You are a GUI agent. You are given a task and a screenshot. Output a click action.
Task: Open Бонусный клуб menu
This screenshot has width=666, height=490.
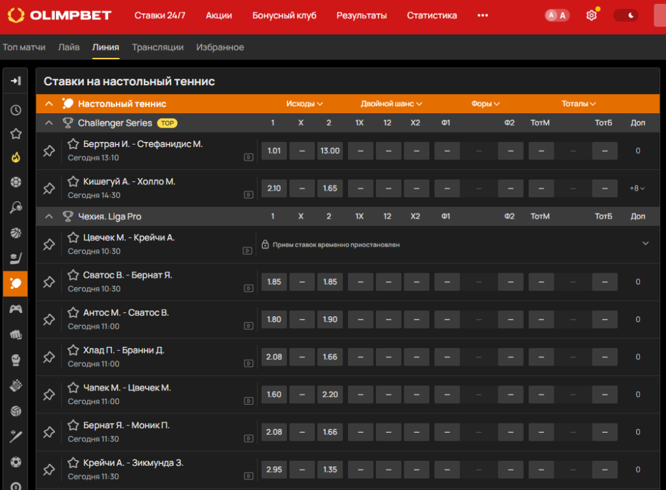284,16
